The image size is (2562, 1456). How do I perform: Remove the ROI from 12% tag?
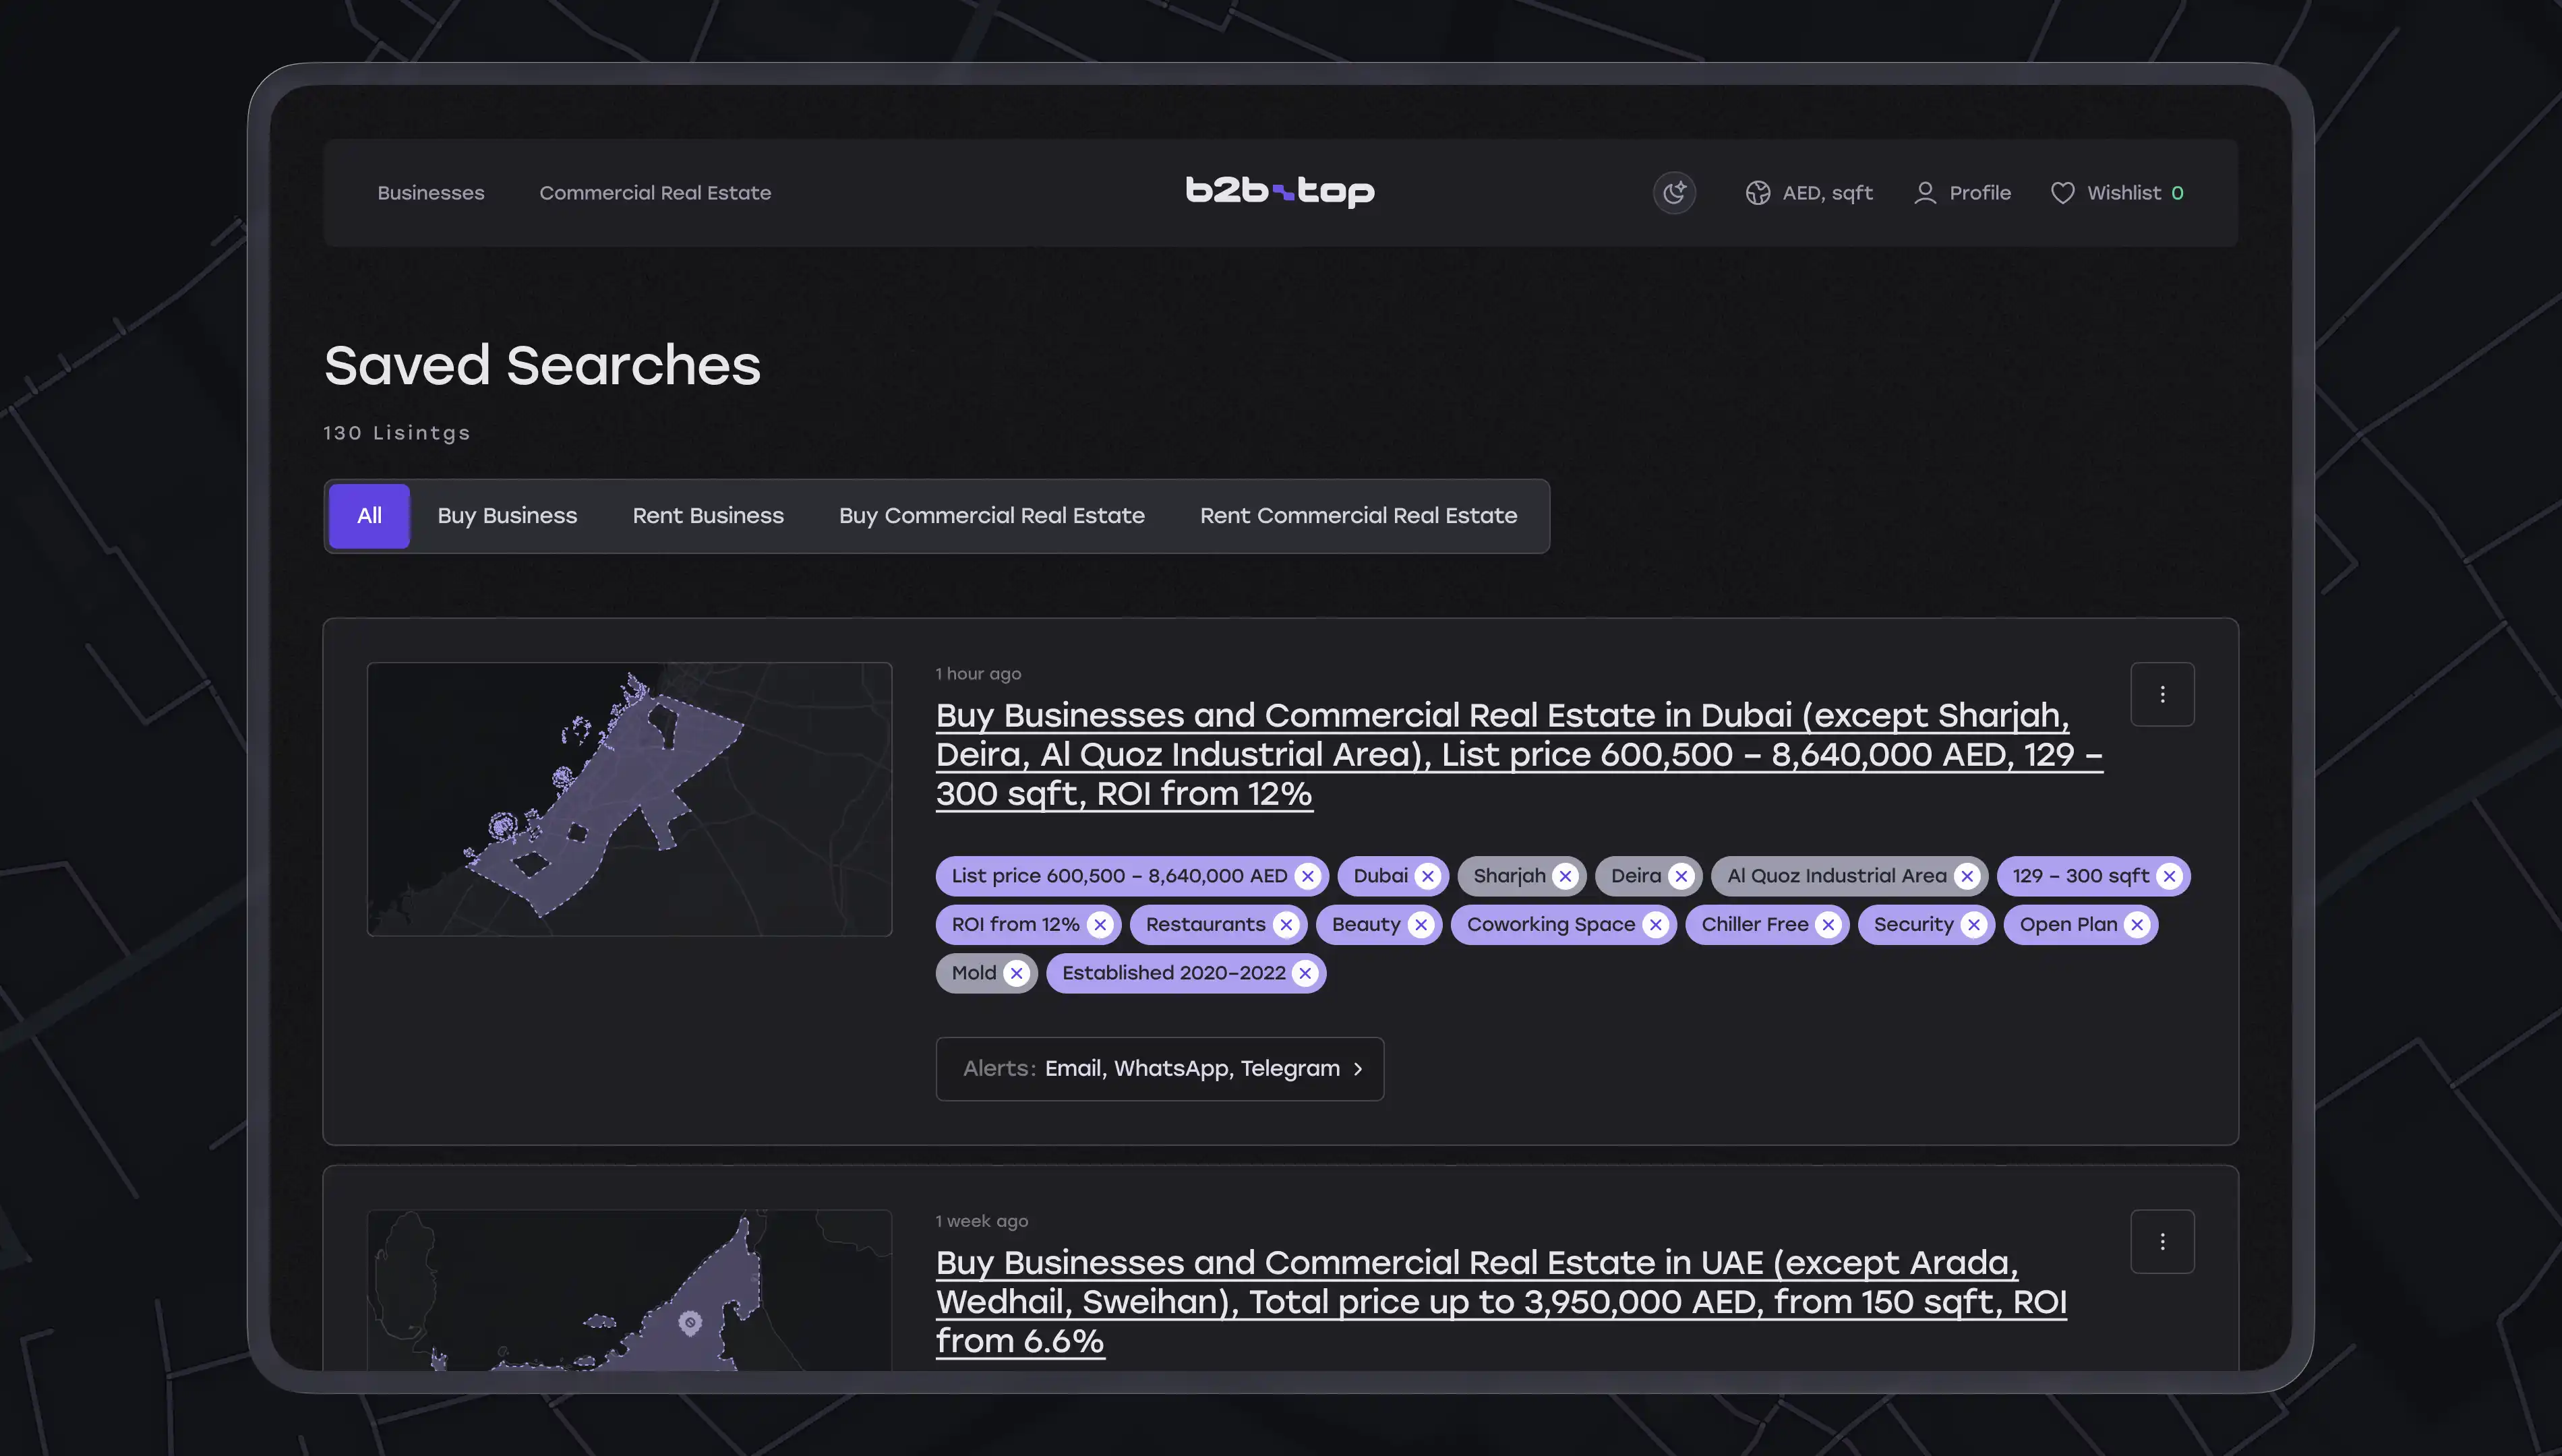[1100, 925]
